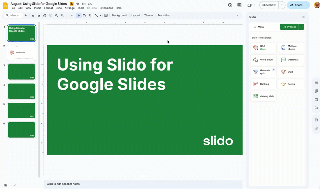Open the Edit menu
The image size is (320, 189).
point(20,8)
